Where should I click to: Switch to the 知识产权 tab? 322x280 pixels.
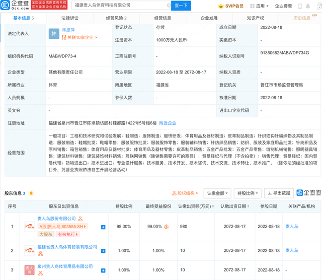[x=256, y=18]
